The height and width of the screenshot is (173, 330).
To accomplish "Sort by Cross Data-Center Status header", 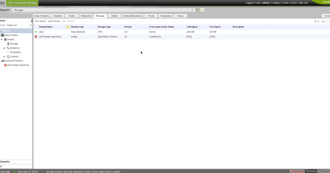I will tap(162, 27).
